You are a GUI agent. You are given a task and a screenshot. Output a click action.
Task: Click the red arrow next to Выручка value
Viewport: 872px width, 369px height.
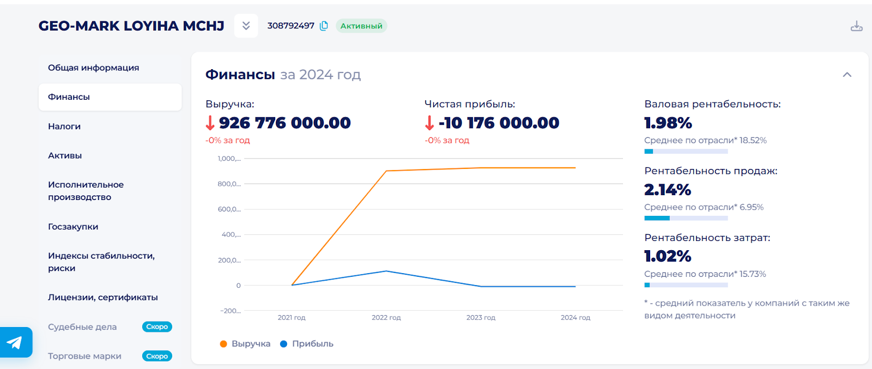pos(210,123)
